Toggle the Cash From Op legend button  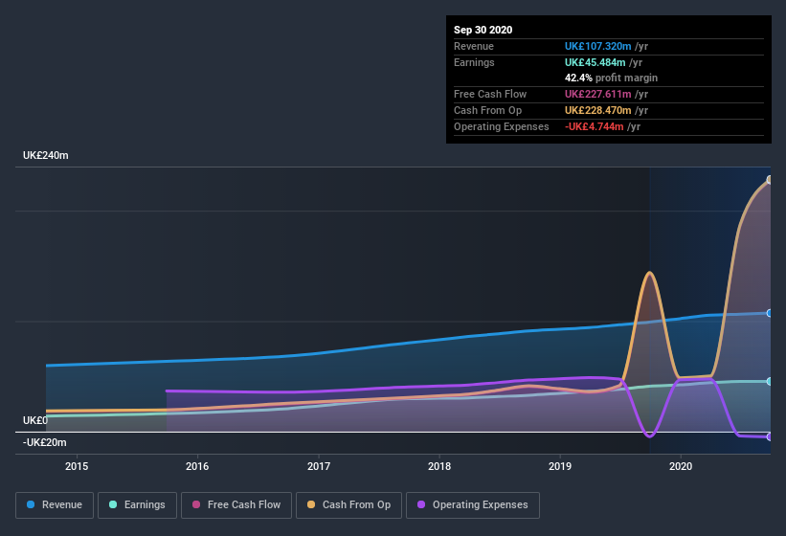[x=348, y=505]
